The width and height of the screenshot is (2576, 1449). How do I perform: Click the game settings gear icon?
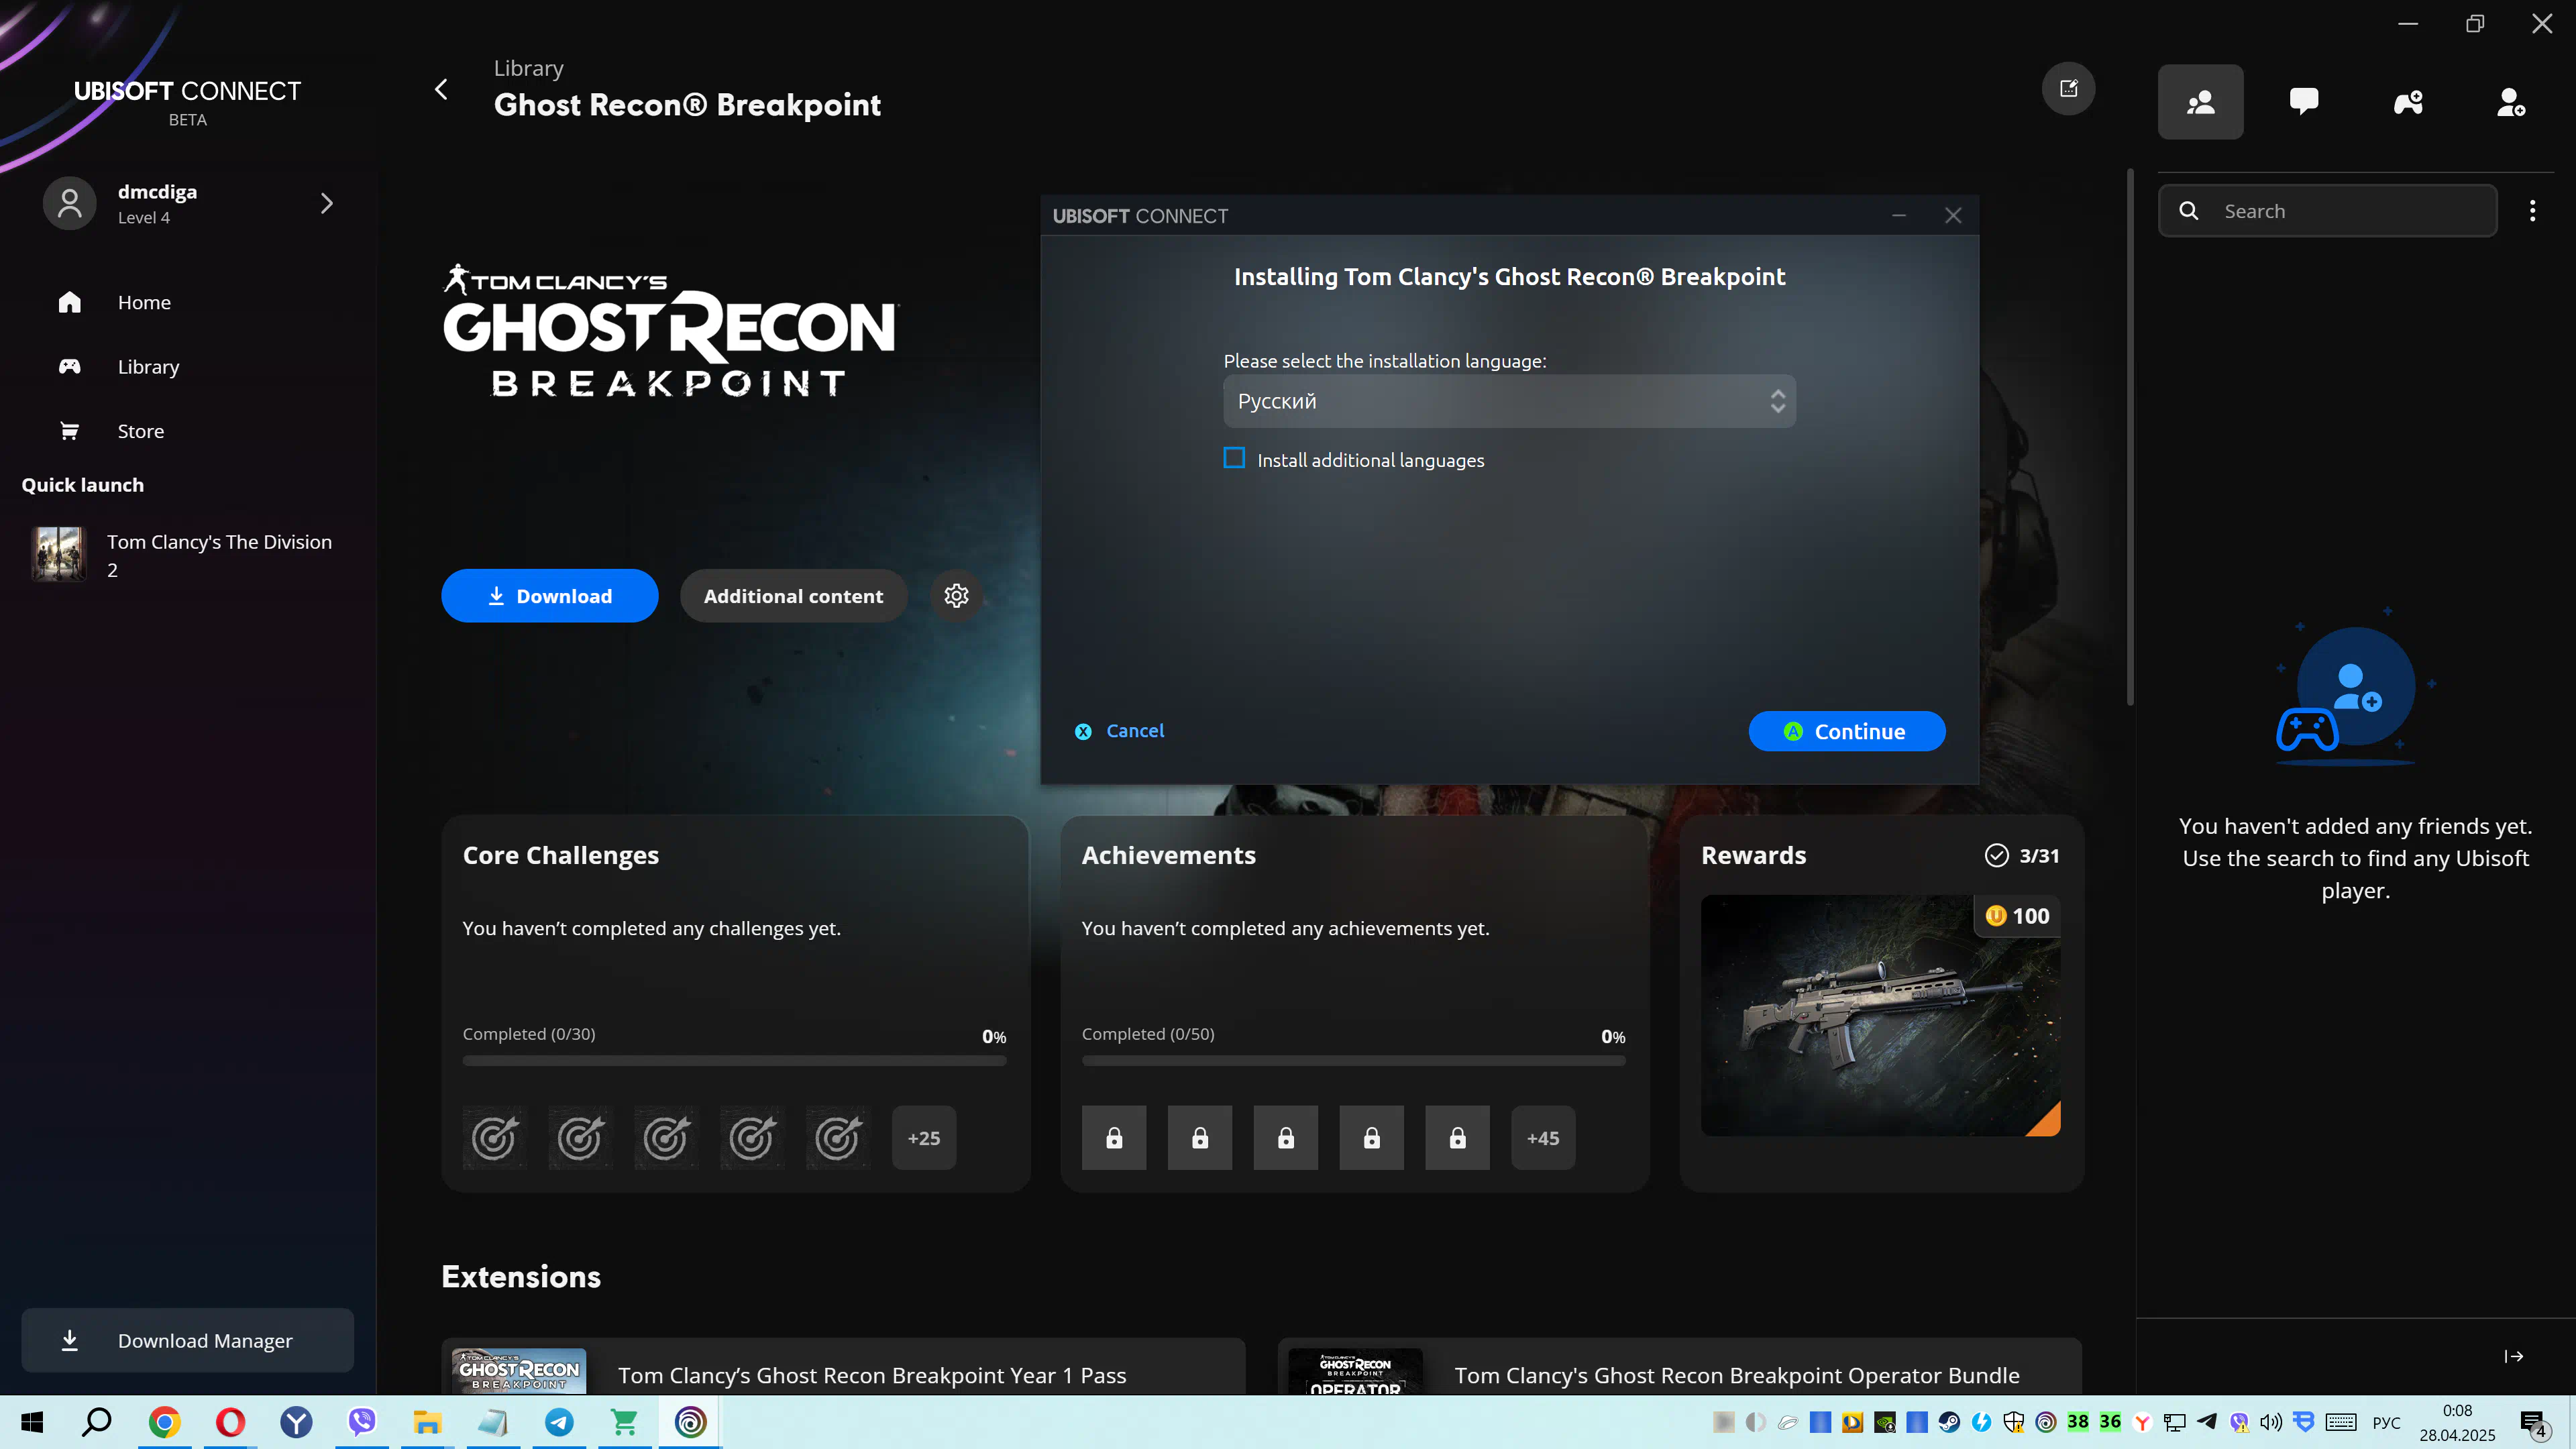click(x=956, y=596)
